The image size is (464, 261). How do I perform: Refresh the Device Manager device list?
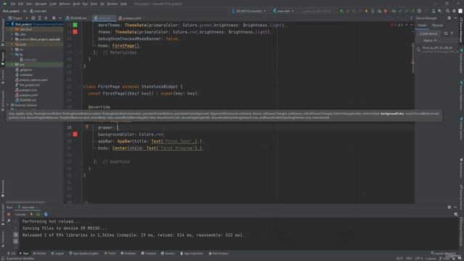pos(446,33)
